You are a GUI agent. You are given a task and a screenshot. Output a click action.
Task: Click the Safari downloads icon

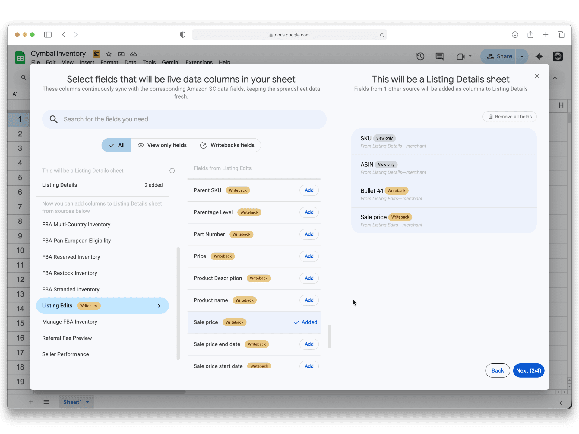coord(515,35)
